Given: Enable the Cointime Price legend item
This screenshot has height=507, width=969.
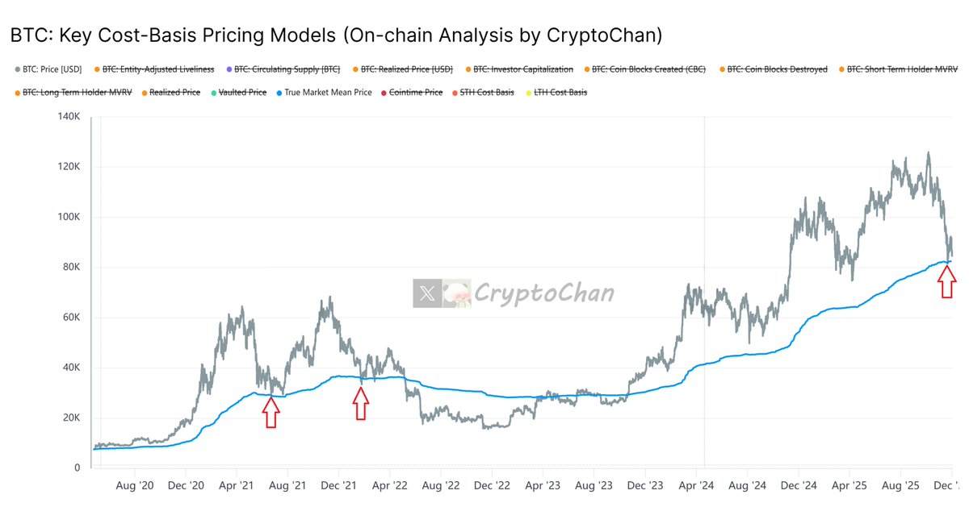Looking at the screenshot, I should (415, 93).
